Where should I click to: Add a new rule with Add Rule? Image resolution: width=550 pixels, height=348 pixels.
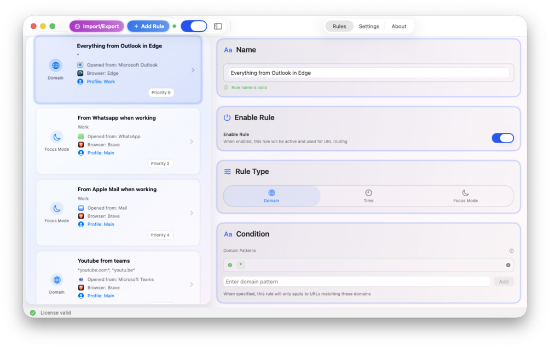pyautogui.click(x=148, y=26)
